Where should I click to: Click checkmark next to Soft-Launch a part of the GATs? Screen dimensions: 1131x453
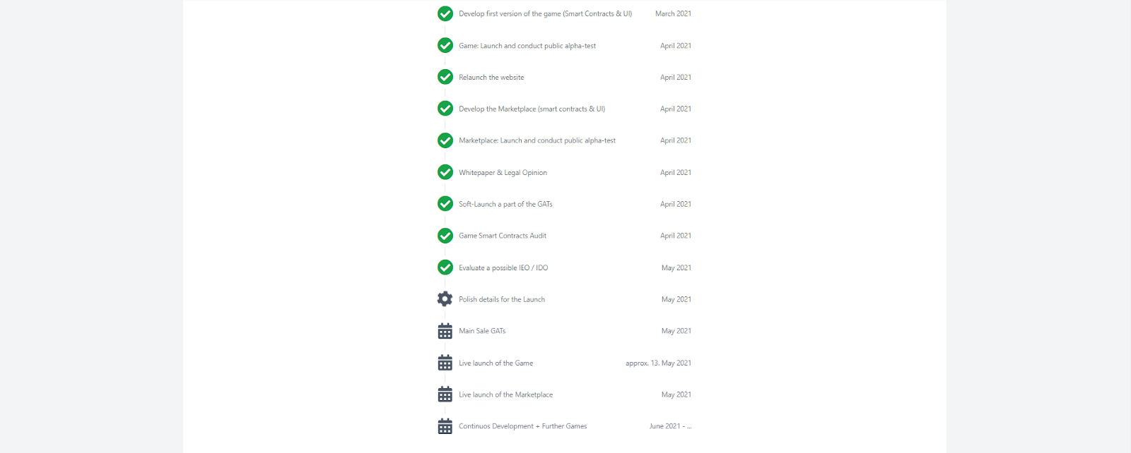pyautogui.click(x=445, y=204)
